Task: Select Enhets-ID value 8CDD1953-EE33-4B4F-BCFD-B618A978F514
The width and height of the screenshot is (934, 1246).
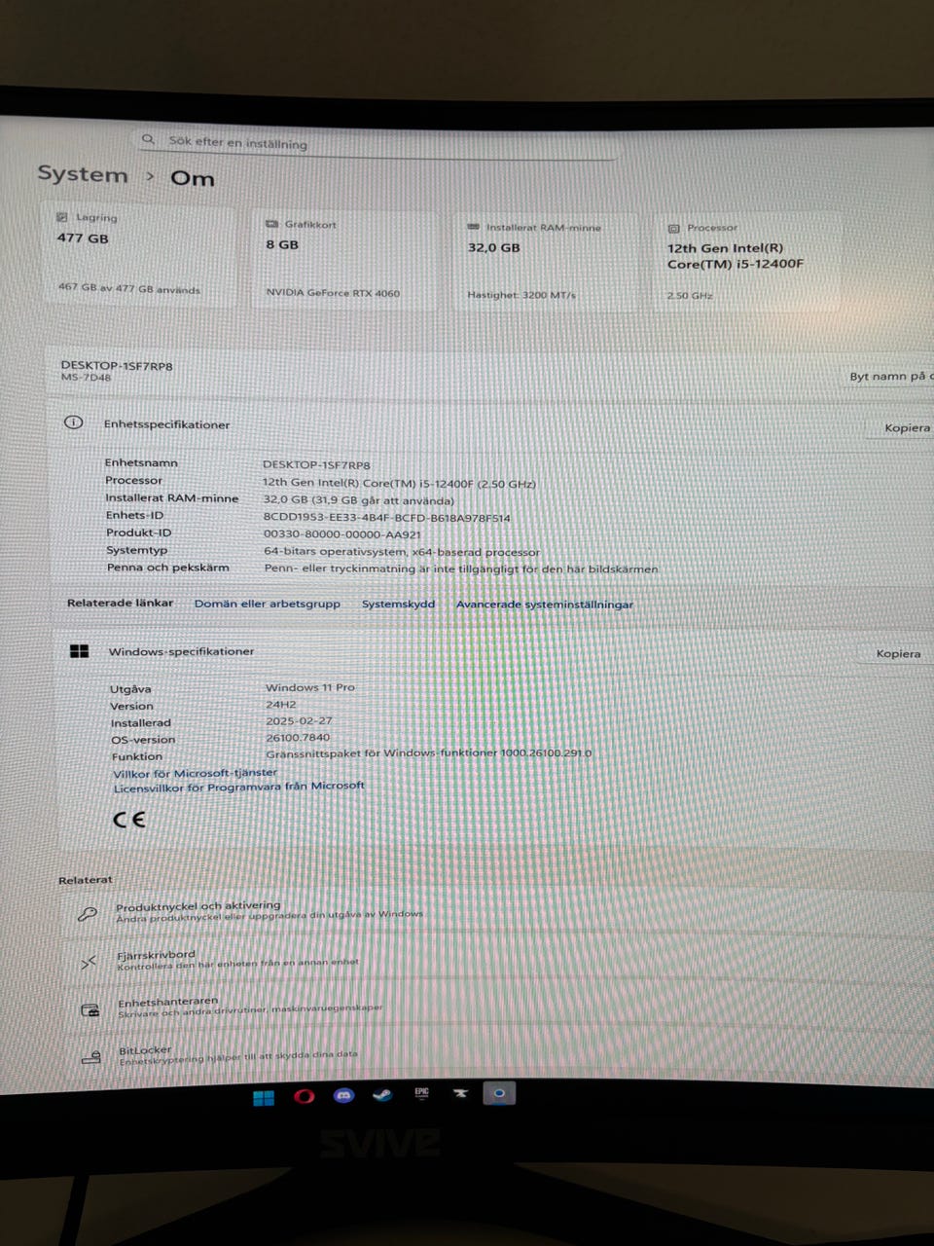Action: (x=386, y=518)
